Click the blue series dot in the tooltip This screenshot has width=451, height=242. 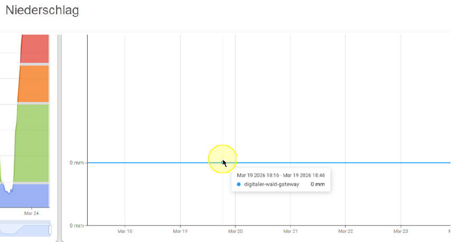tap(238, 184)
